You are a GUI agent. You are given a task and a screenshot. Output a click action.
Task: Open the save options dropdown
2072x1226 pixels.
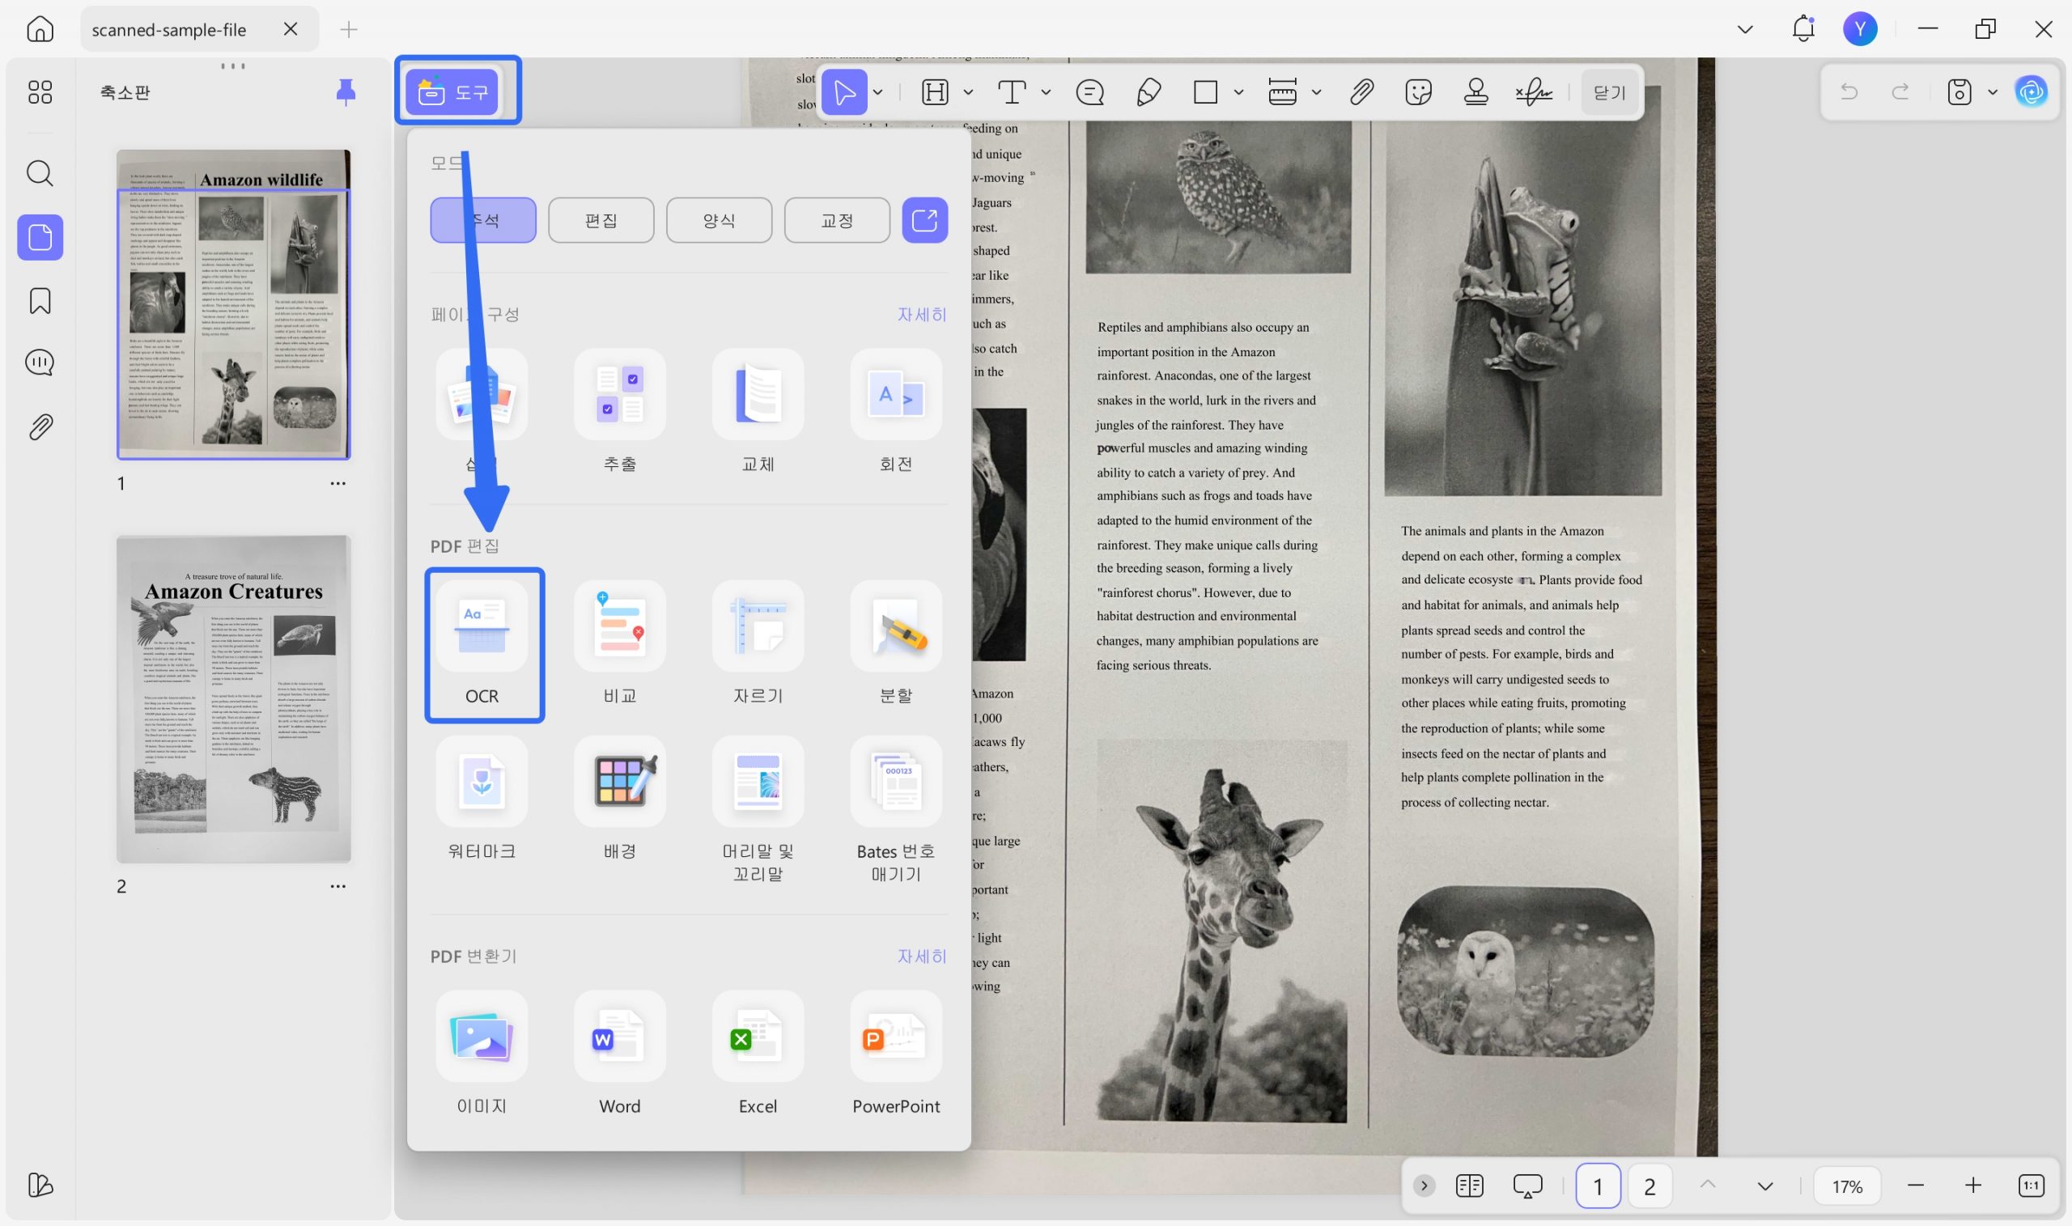(x=1993, y=92)
